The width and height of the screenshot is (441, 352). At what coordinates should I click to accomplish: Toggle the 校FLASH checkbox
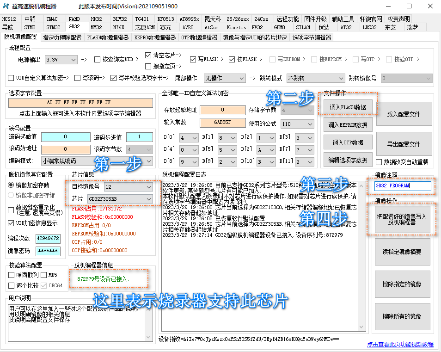(x=232, y=59)
